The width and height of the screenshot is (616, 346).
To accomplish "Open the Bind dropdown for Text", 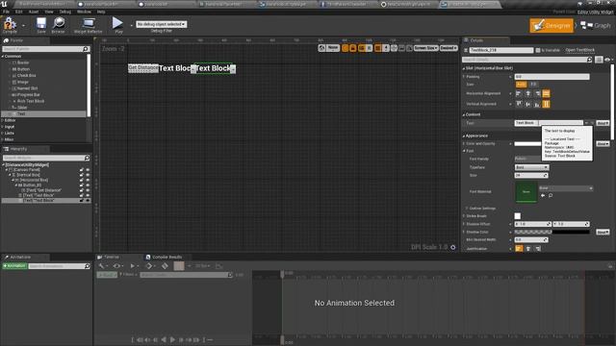I will pyautogui.click(x=603, y=123).
